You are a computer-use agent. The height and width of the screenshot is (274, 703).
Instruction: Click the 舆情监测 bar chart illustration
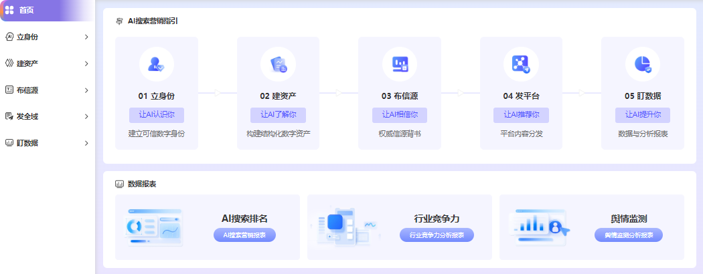538,227
